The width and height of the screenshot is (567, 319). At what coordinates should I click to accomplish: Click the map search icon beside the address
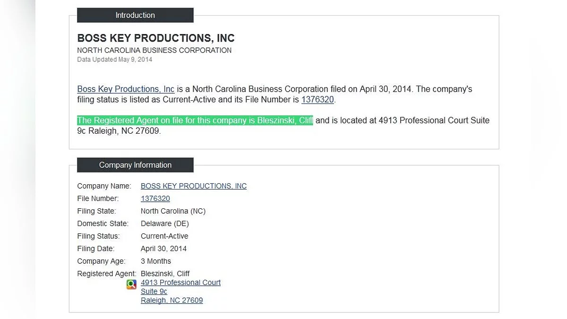pos(131,284)
